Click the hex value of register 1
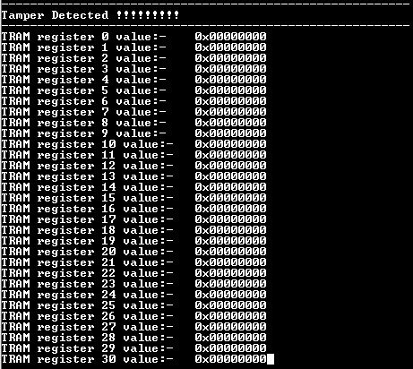 pos(230,47)
